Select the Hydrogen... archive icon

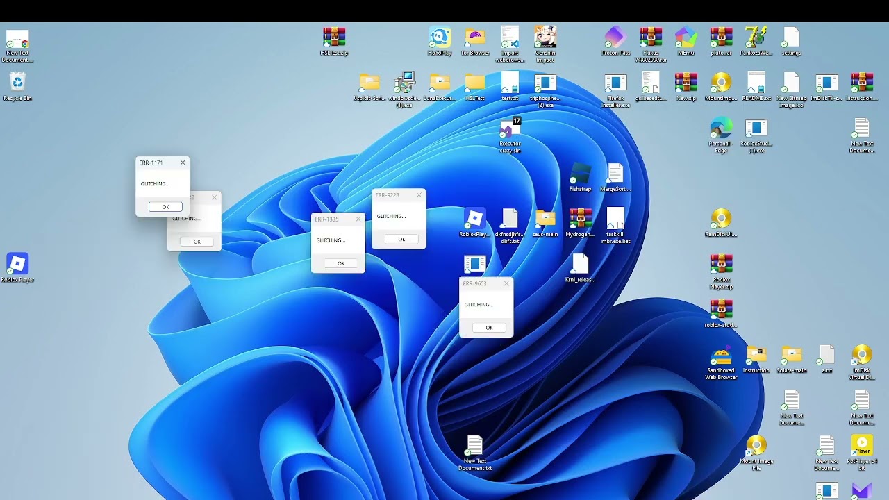(x=580, y=223)
